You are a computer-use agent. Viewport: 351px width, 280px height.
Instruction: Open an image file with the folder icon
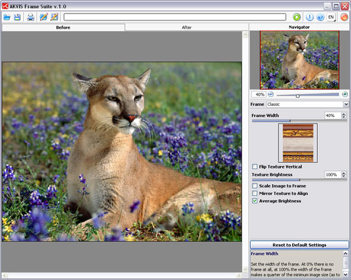pyautogui.click(x=7, y=17)
